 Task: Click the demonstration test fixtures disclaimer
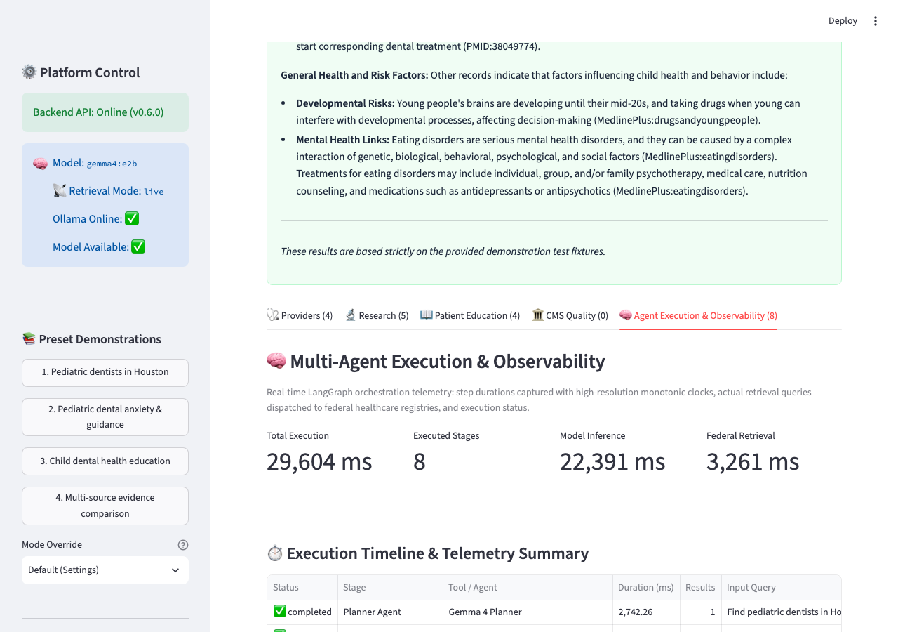443,251
